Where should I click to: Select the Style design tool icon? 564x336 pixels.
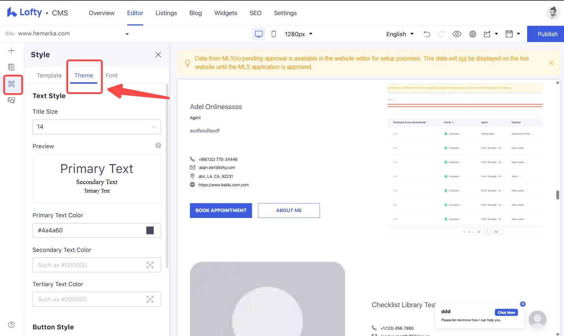(11, 84)
